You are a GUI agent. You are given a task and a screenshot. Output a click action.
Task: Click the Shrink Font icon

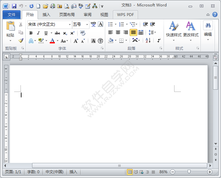click(x=83, y=41)
